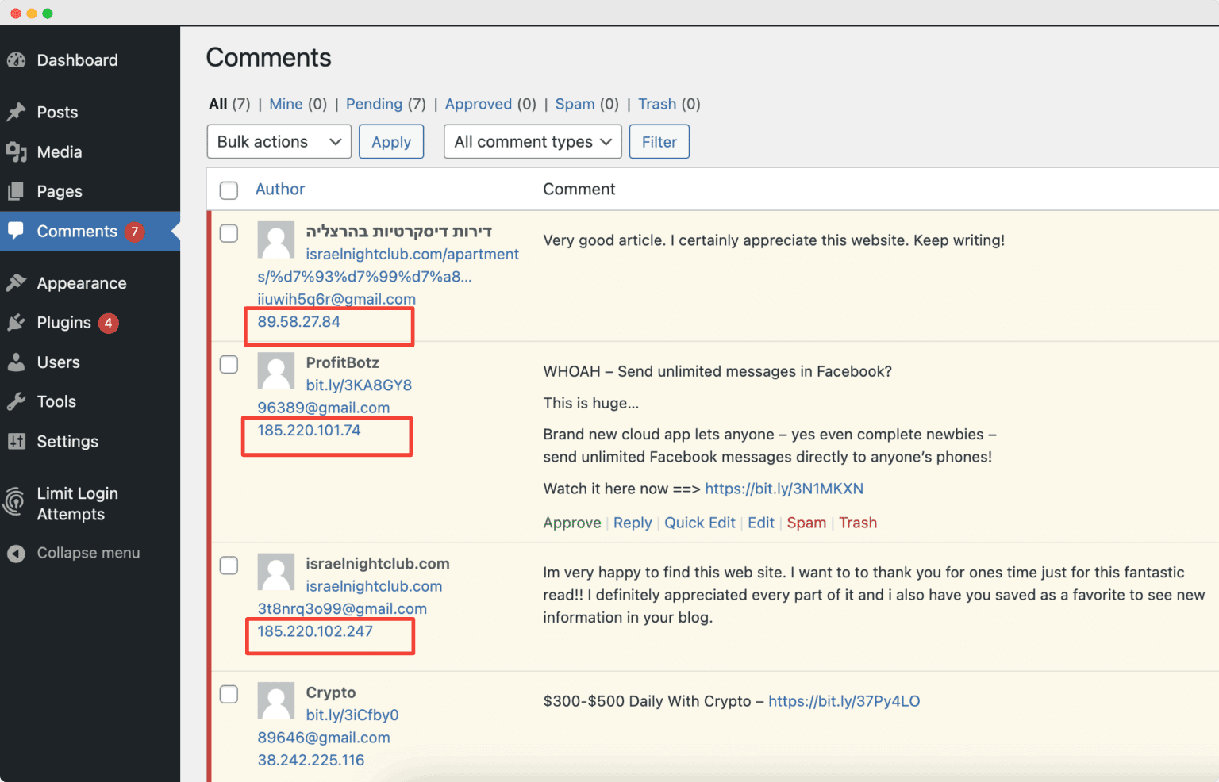This screenshot has height=782, width=1219.
Task: Click the Limit Login Attempts fingerprint icon
Action: [x=16, y=503]
